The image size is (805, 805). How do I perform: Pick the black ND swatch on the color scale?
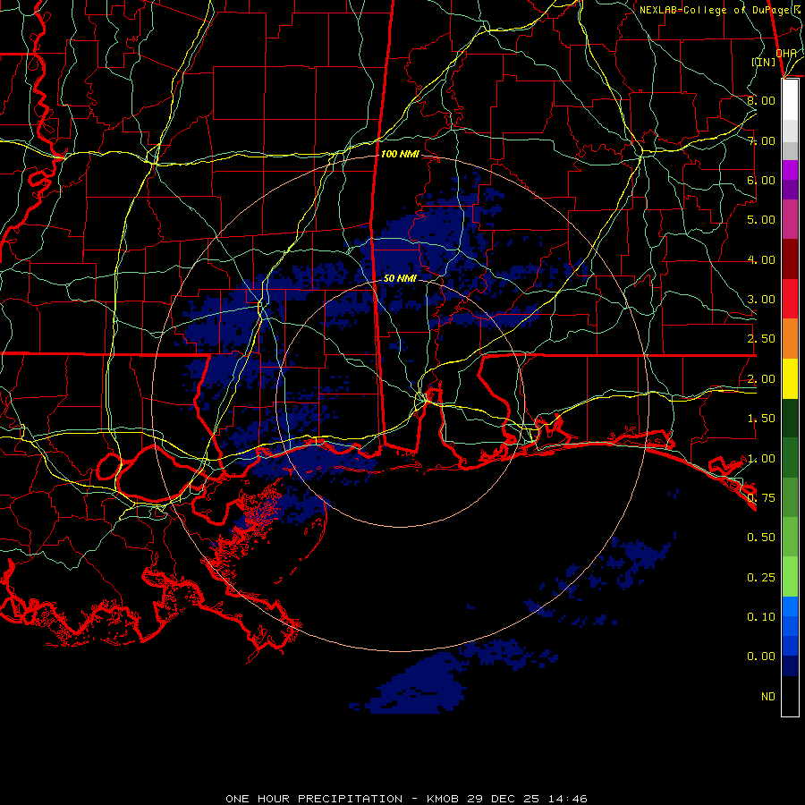(x=790, y=696)
